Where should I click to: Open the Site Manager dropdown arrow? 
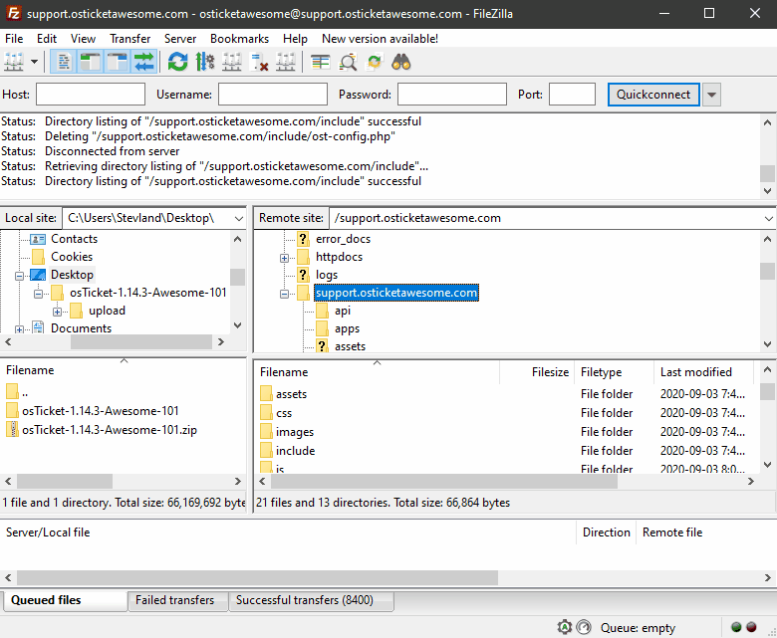[34, 63]
